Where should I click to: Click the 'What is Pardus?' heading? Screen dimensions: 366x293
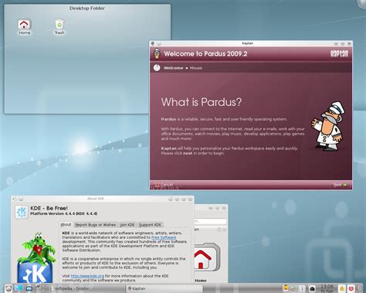202,102
